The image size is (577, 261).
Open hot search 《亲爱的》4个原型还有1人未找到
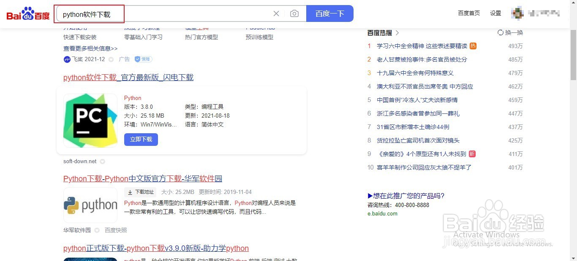(422, 154)
